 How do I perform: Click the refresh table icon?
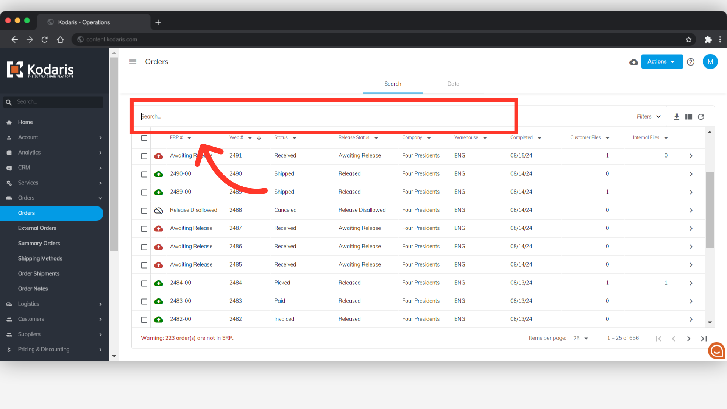tap(701, 117)
